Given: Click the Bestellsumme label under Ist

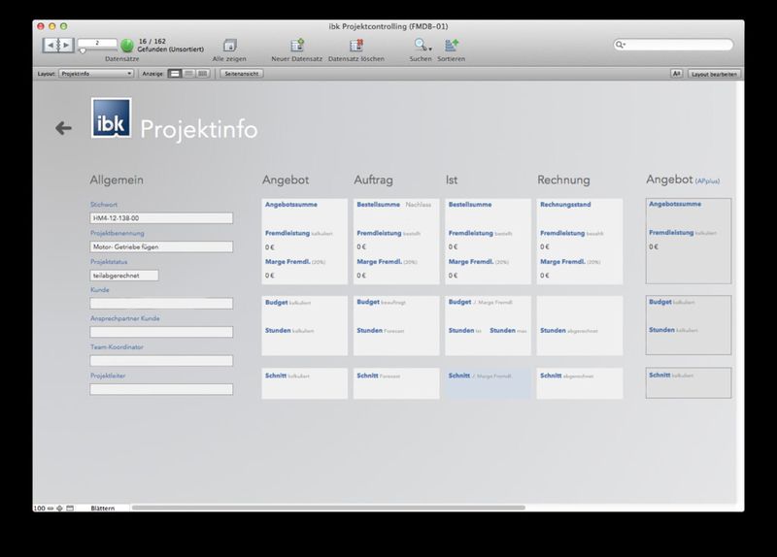Looking at the screenshot, I should pyautogui.click(x=470, y=205).
